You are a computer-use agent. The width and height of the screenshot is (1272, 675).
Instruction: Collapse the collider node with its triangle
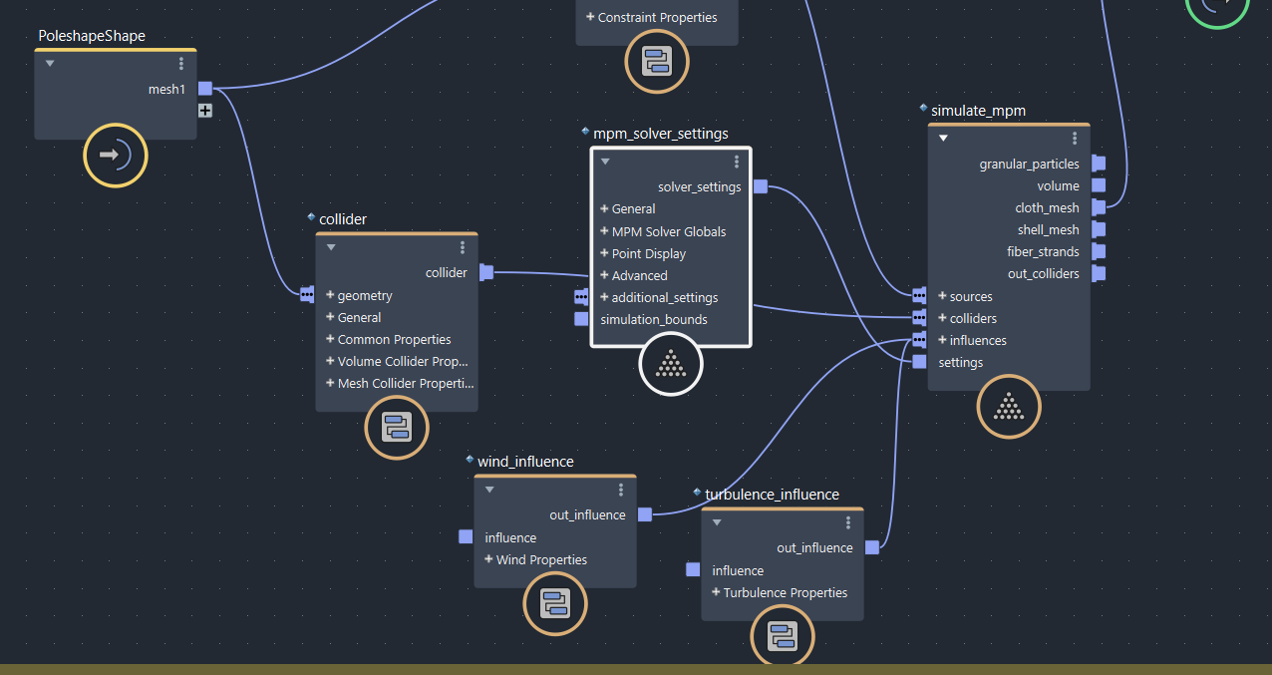coord(331,247)
